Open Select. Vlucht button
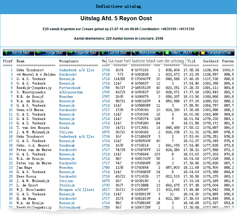The height and width of the screenshot is (219, 237). click(181, 52)
